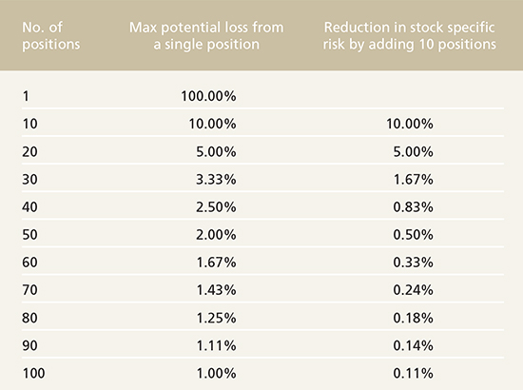523x390 pixels.
Task: Click the row labeled 60 positions
Action: click(262, 263)
